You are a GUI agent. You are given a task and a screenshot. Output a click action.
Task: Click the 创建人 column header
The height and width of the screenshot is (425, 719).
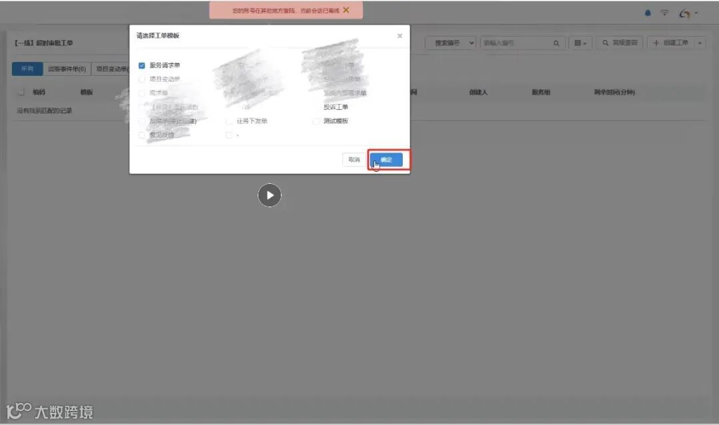(x=478, y=92)
